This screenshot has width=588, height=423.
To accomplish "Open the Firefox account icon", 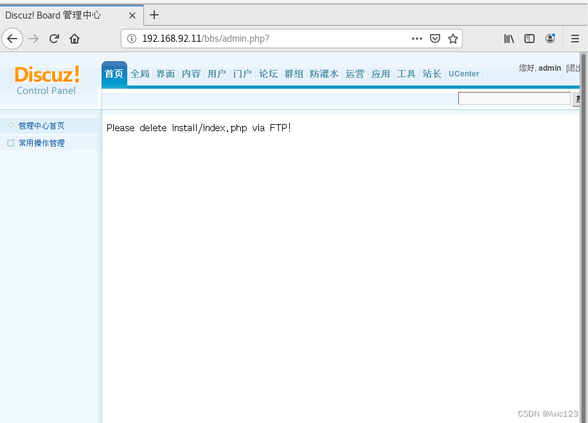I will [x=550, y=39].
